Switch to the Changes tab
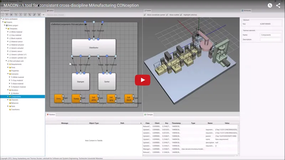 tap(149, 114)
